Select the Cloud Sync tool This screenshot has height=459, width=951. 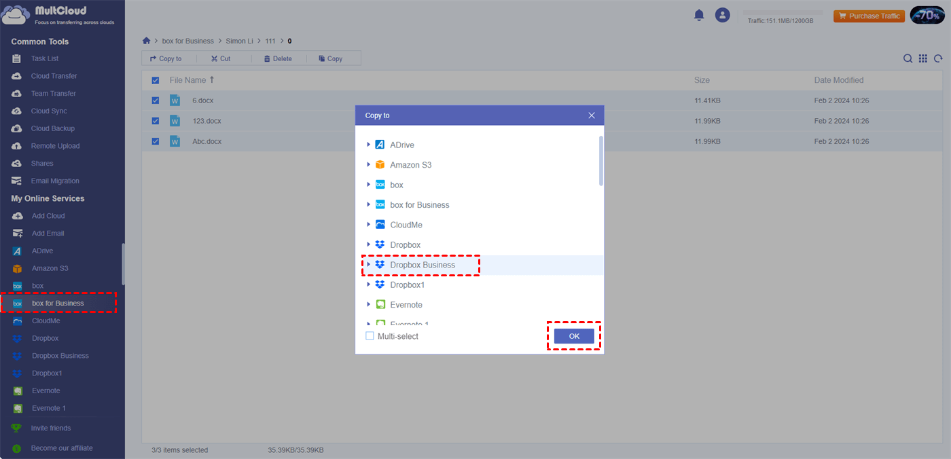[x=49, y=111]
